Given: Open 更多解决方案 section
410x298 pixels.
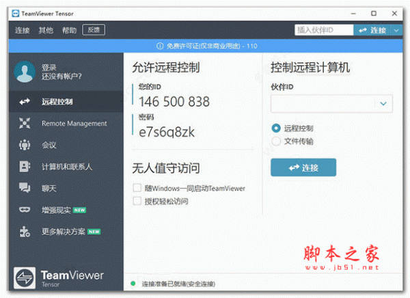Looking at the screenshot, I should [66, 232].
